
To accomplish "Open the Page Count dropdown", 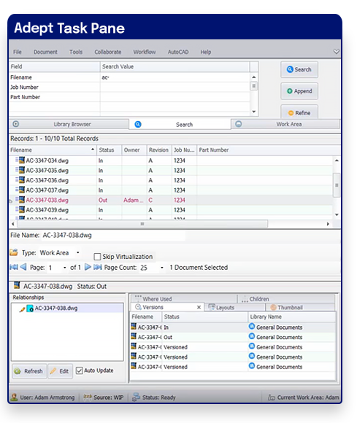I will (162, 268).
